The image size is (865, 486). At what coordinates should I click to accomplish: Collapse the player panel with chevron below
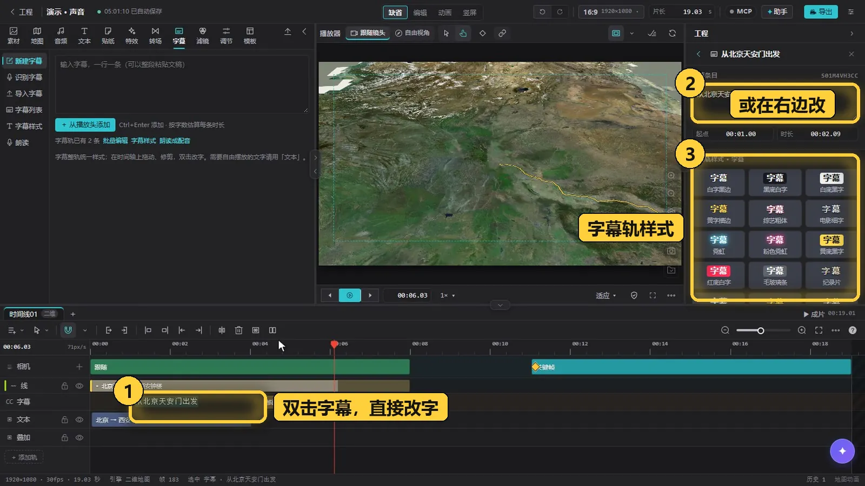click(500, 305)
